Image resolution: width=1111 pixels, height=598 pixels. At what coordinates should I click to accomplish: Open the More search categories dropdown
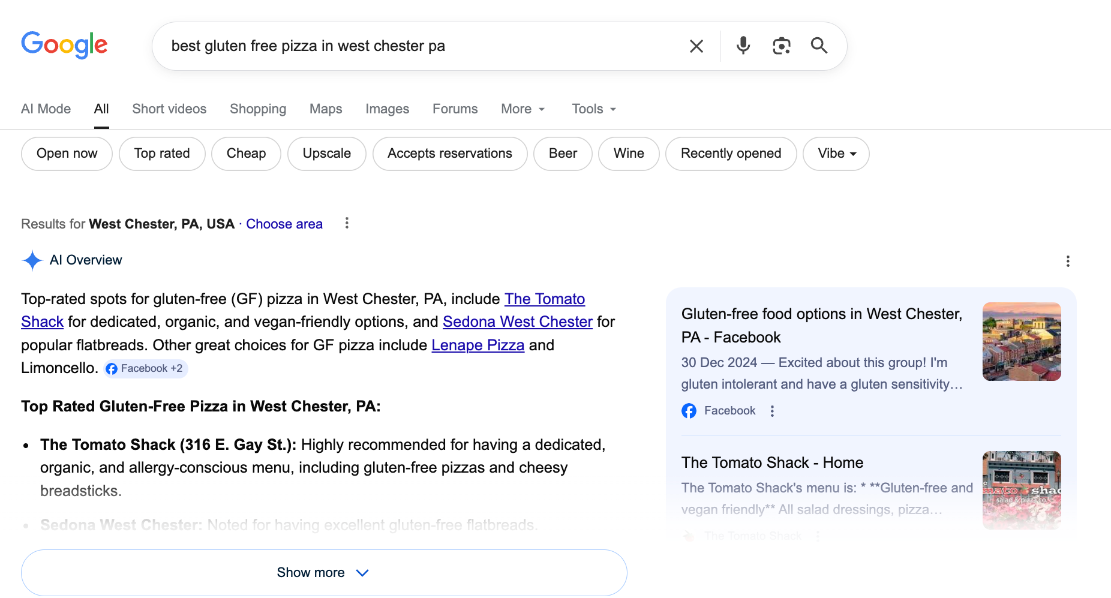[521, 109]
